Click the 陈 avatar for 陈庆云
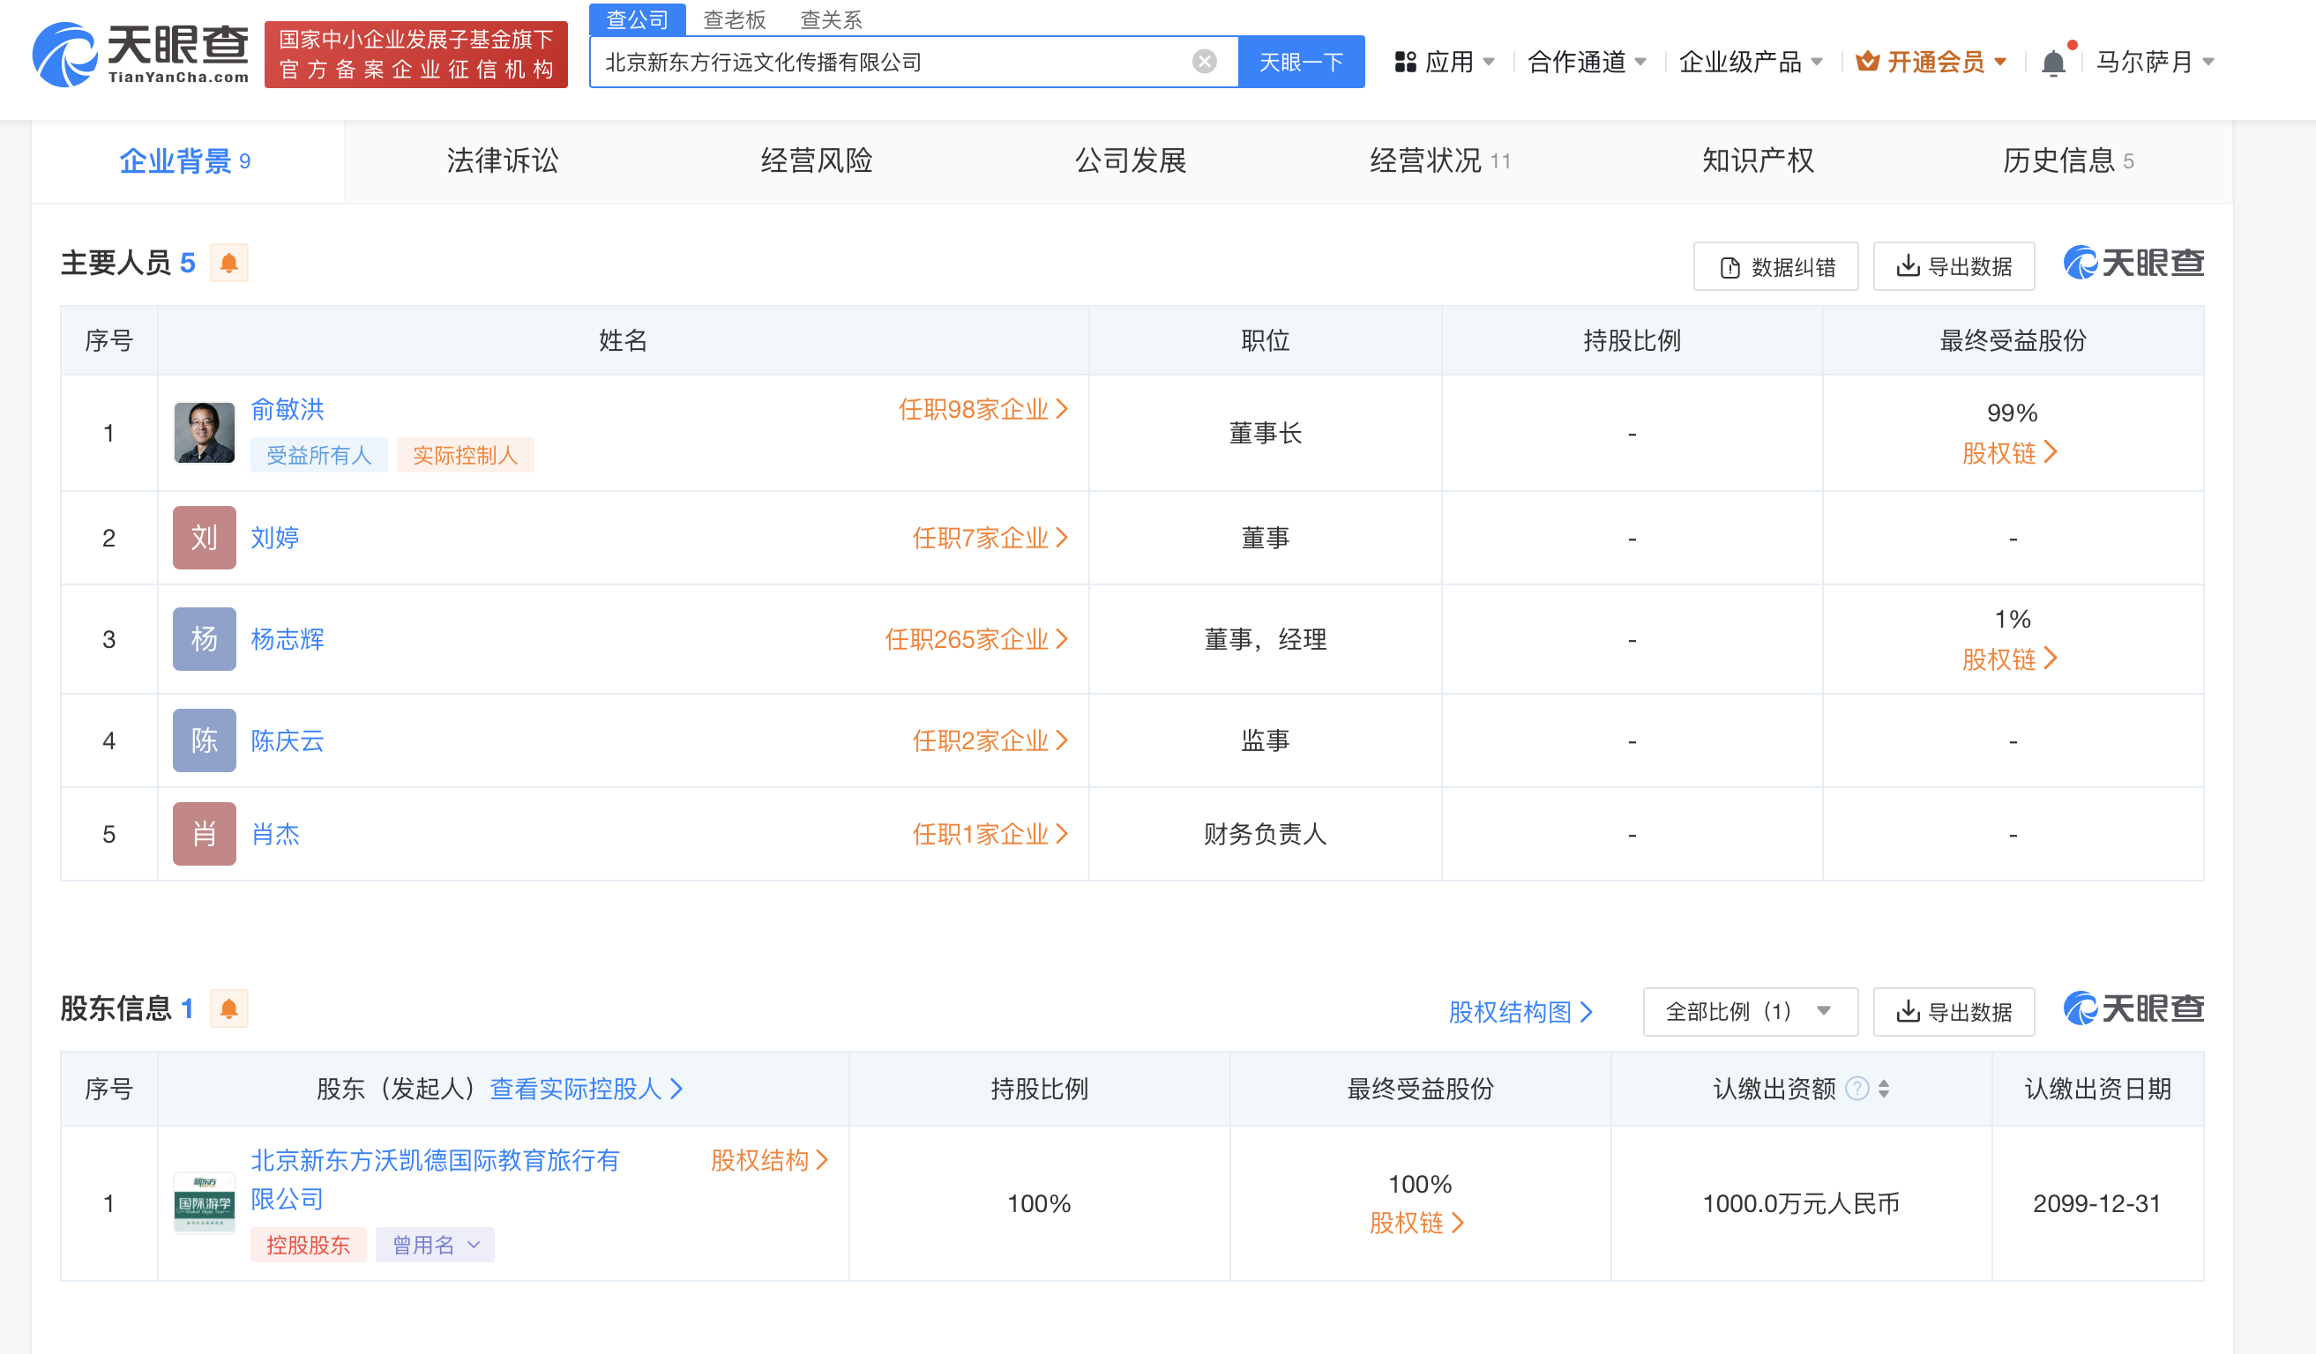This screenshot has height=1354, width=2316. point(204,740)
